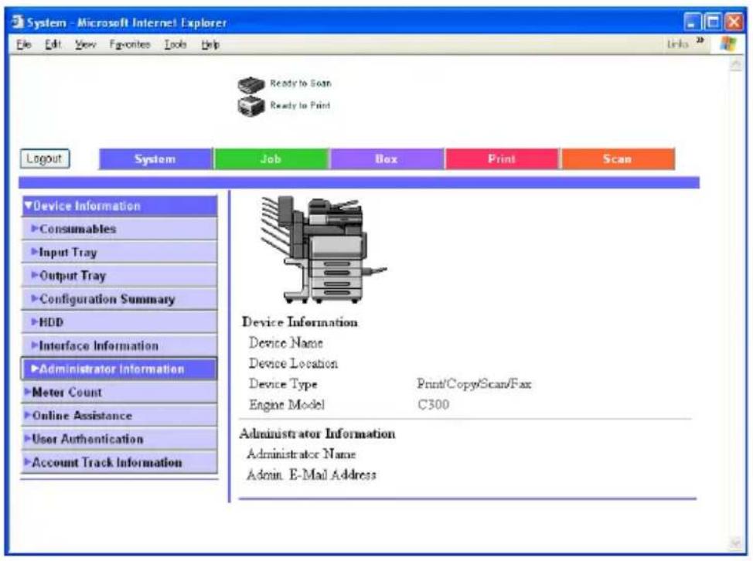This screenshot has height=561, width=753.
Task: Open the Box tab
Action: coord(387,159)
